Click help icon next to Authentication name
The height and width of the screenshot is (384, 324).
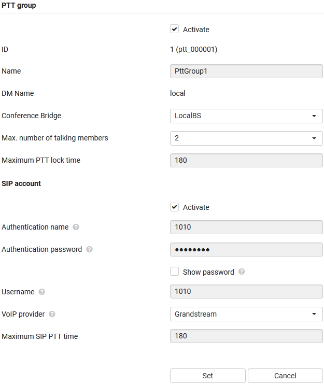point(76,227)
